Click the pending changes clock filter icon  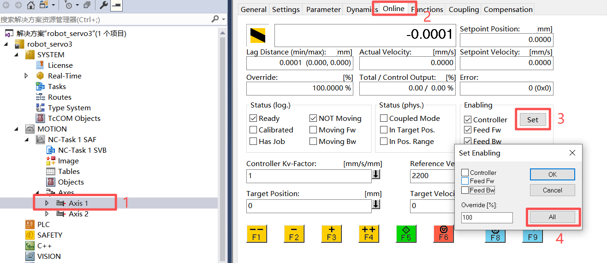[x=68, y=5]
